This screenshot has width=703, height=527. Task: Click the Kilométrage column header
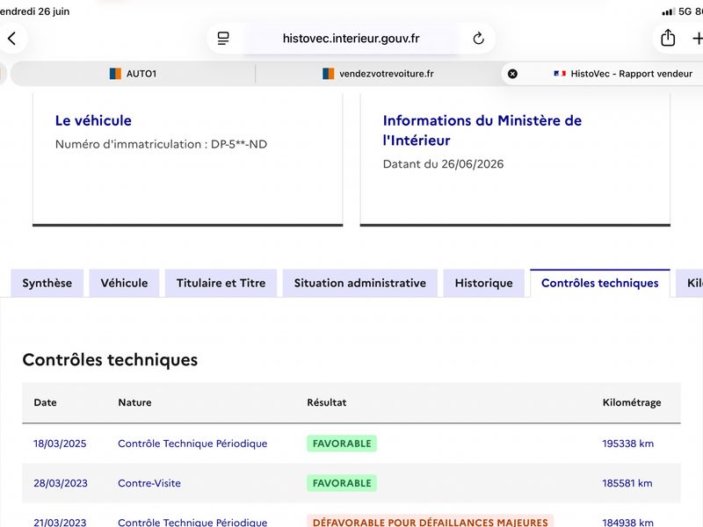pyautogui.click(x=632, y=402)
